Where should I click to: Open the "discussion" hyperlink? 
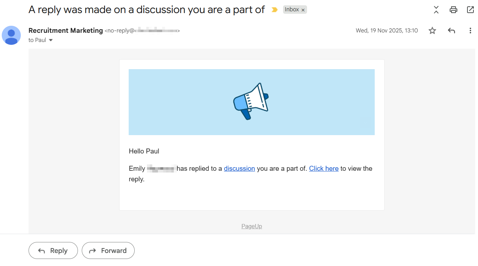coord(239,168)
